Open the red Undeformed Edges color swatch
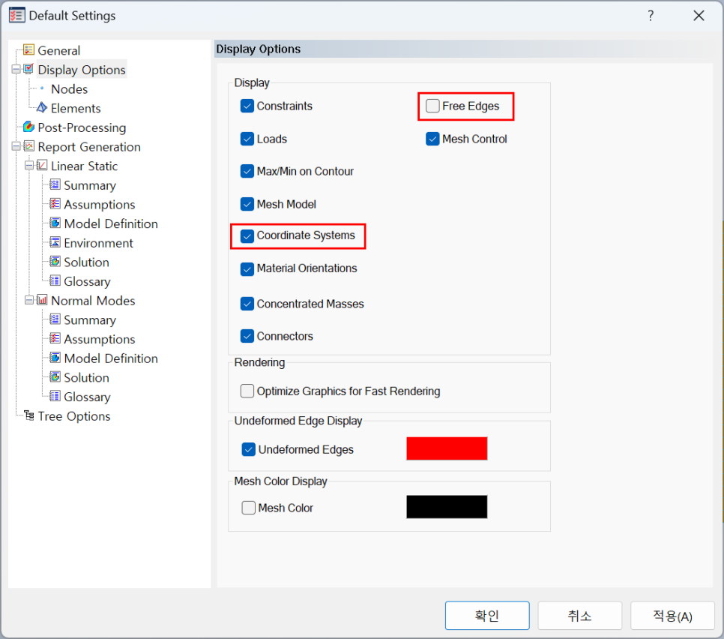The width and height of the screenshot is (724, 639). (x=447, y=448)
